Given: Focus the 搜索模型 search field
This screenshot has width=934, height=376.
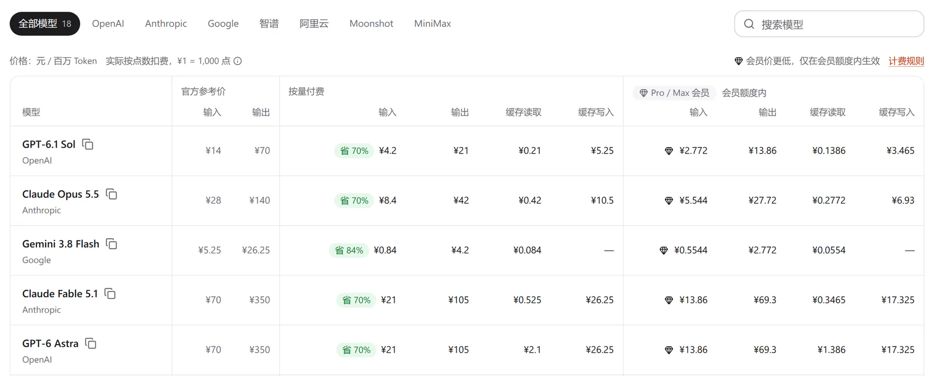Looking at the screenshot, I should point(829,24).
